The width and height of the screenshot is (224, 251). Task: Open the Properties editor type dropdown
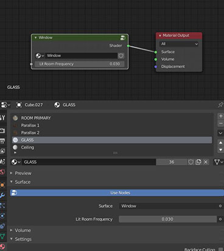tap(5, 105)
